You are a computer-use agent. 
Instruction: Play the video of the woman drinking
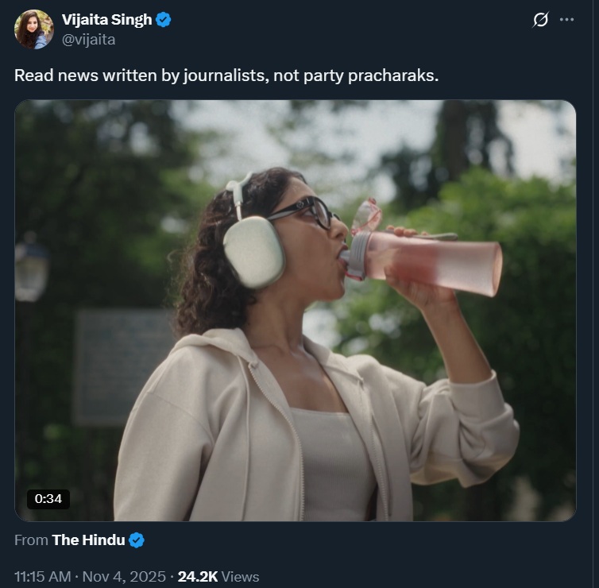295,310
